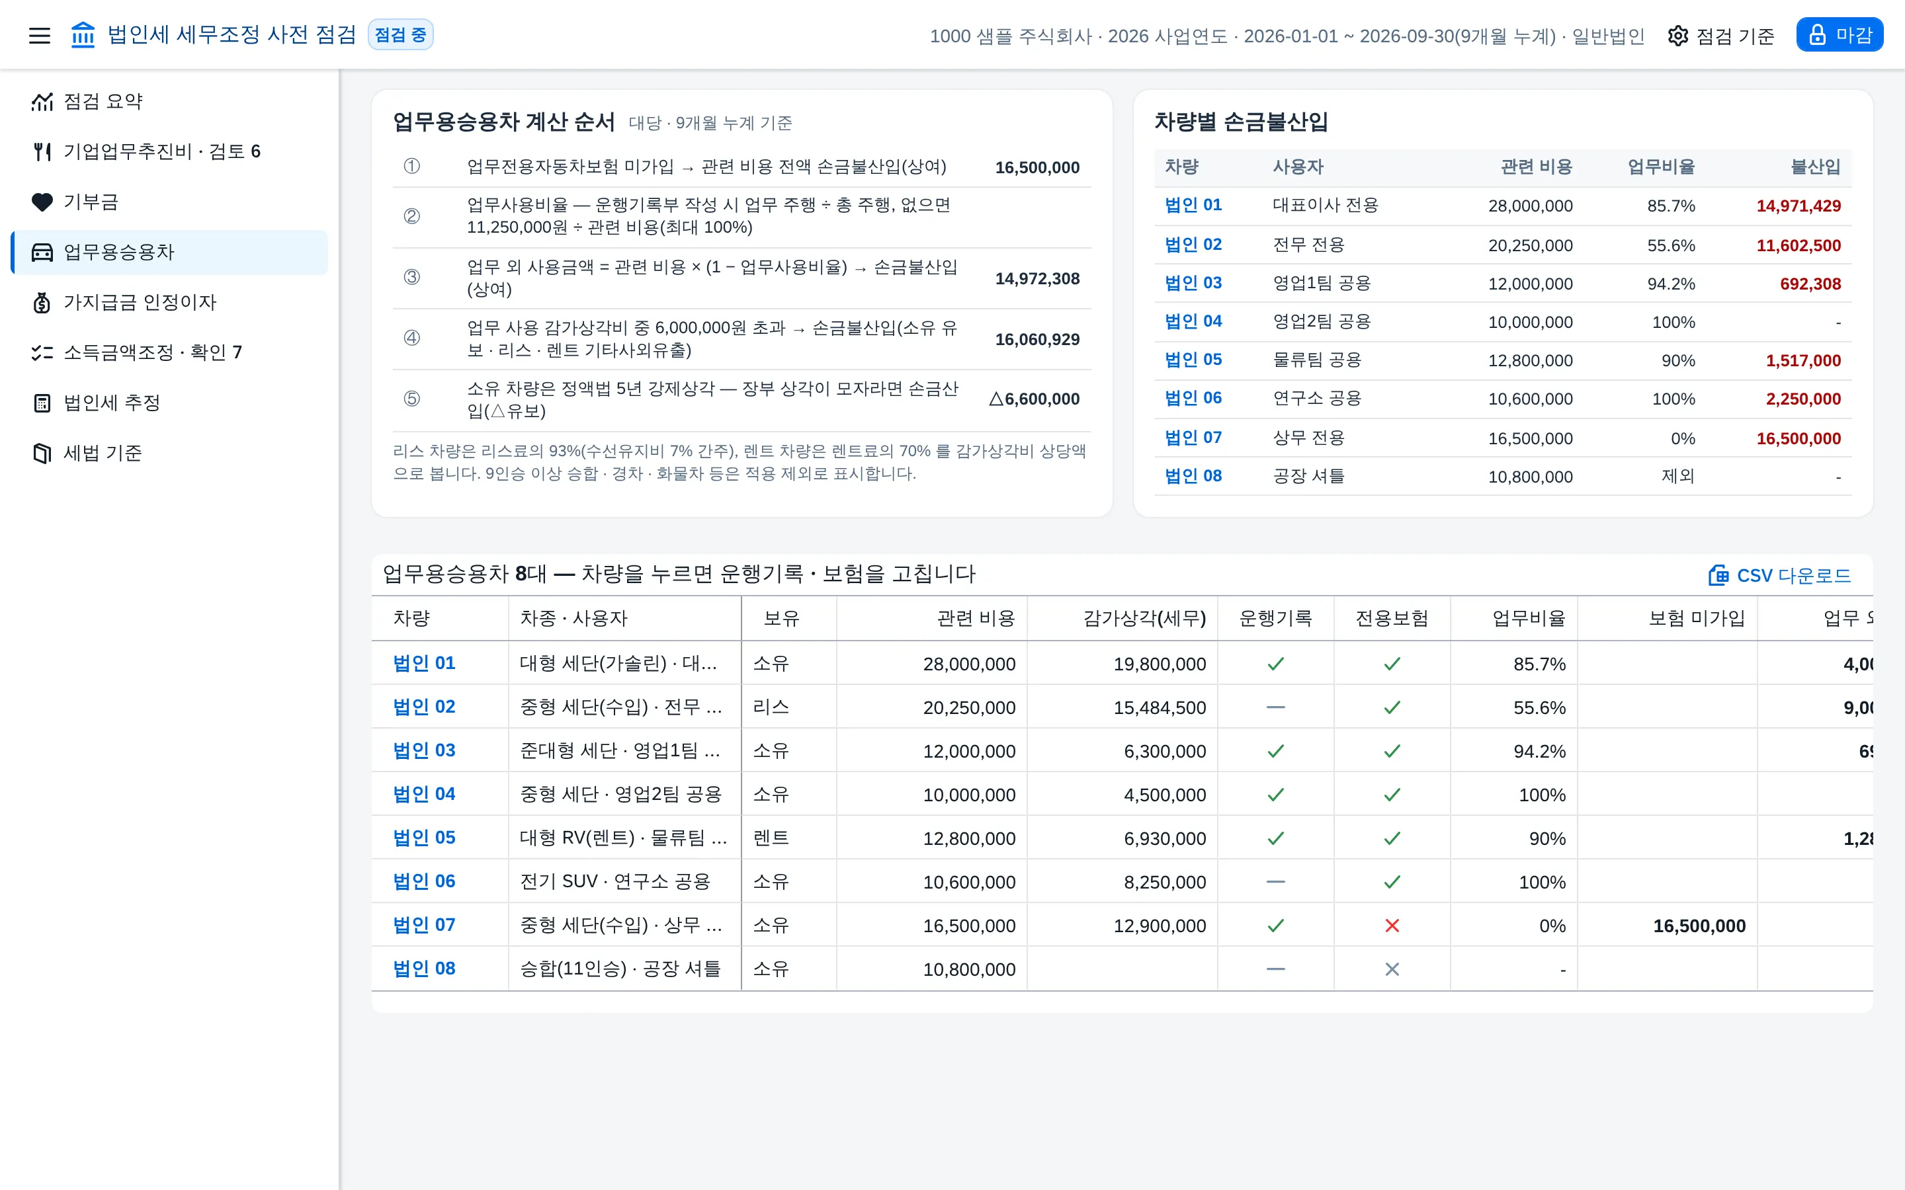Click the 운행기록 checkmark in row 법인 01

[x=1275, y=664]
